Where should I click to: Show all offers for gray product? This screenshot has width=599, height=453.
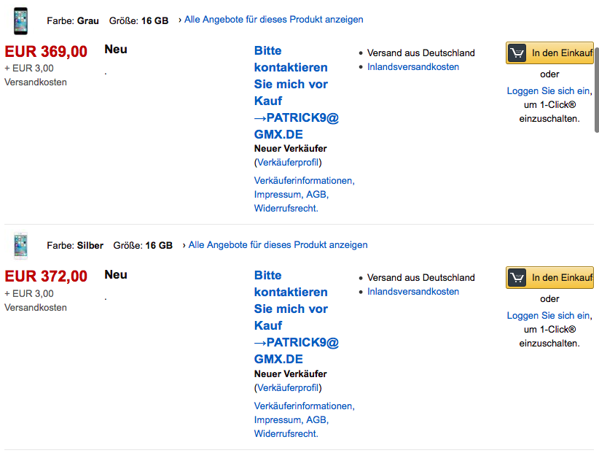[273, 20]
